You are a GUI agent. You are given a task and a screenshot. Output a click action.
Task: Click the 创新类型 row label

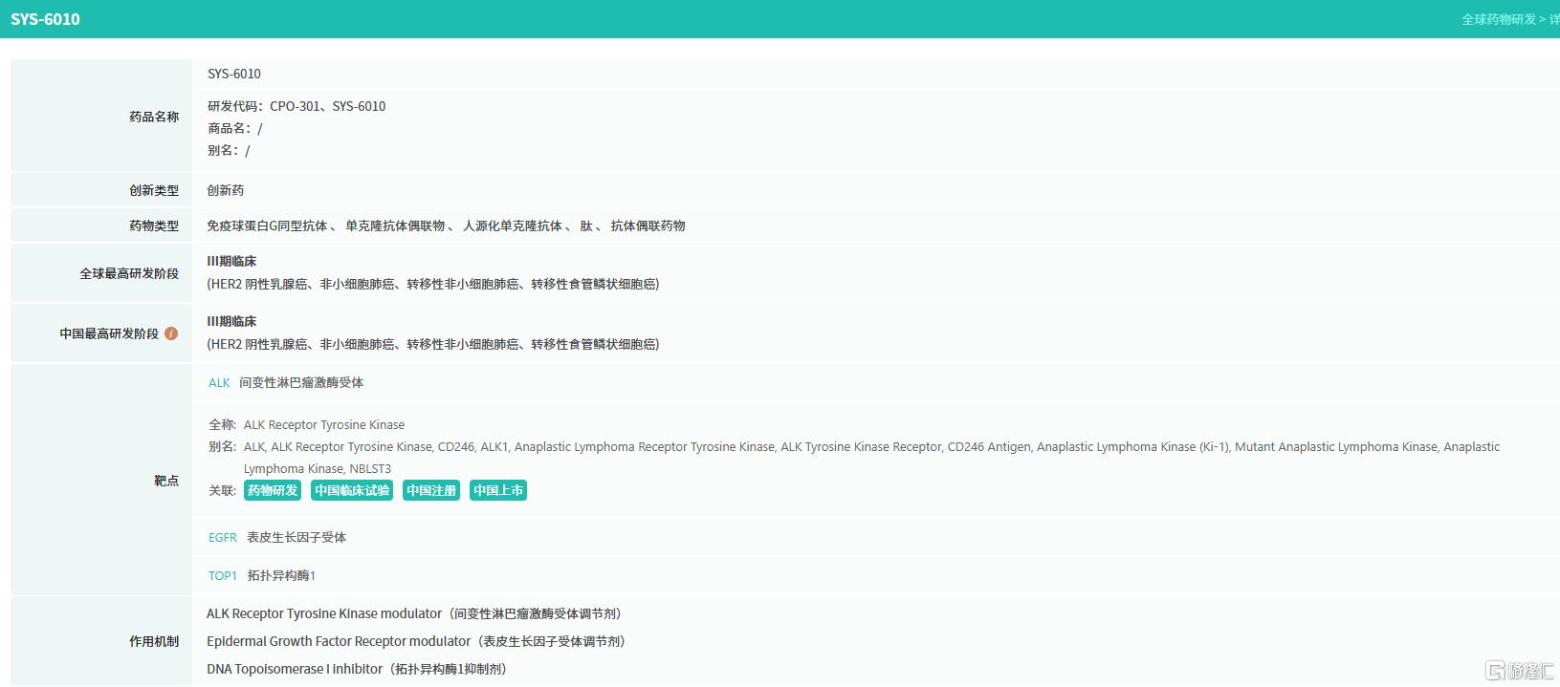(154, 190)
